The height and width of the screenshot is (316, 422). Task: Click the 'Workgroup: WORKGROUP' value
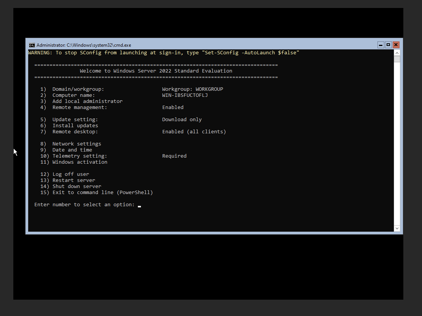click(192, 89)
